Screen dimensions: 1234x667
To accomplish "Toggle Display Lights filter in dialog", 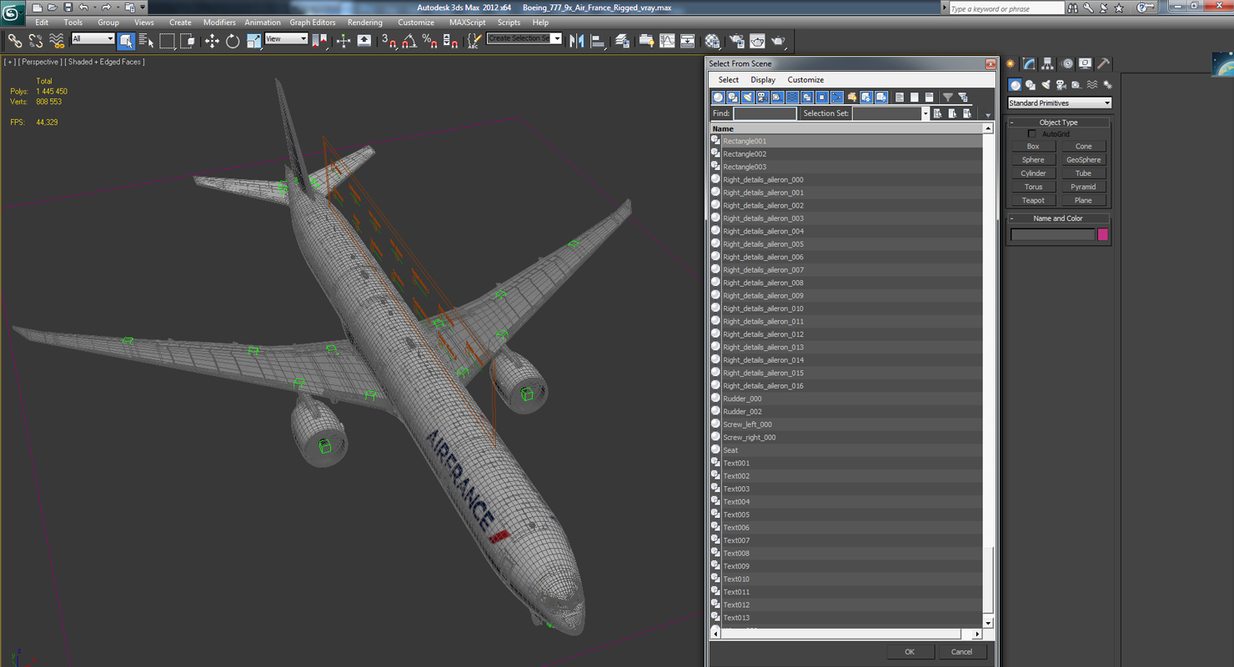I will click(748, 98).
